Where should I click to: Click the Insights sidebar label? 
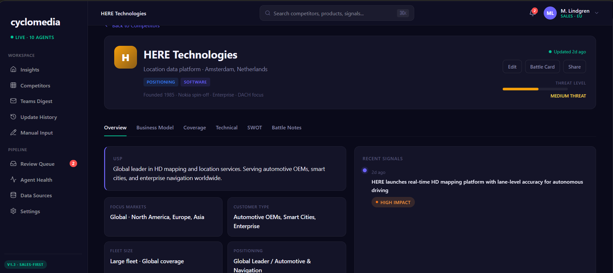[30, 70]
